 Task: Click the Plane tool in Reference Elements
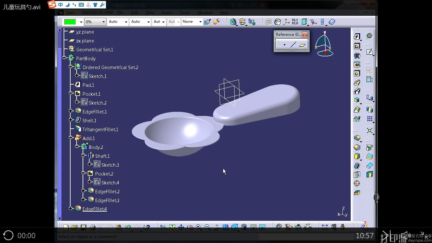[x=302, y=45]
